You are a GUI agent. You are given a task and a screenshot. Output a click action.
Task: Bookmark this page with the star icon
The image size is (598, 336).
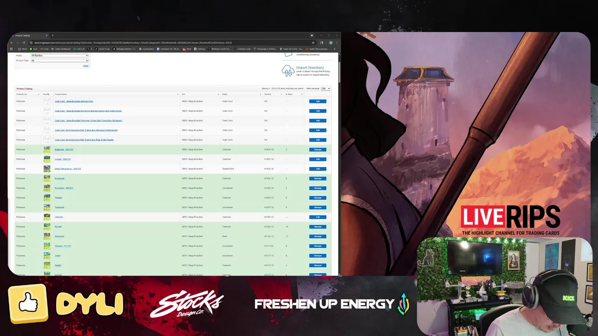click(x=313, y=42)
